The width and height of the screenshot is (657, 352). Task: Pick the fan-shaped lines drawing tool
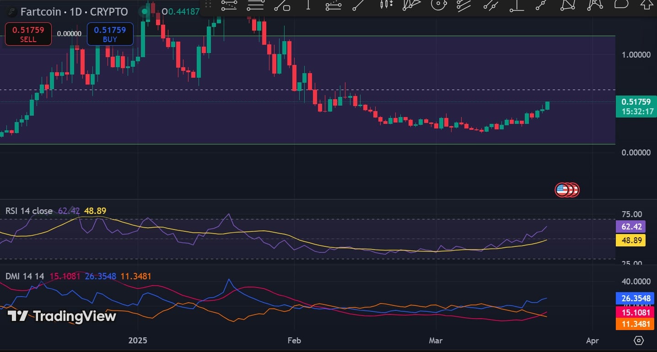[411, 5]
